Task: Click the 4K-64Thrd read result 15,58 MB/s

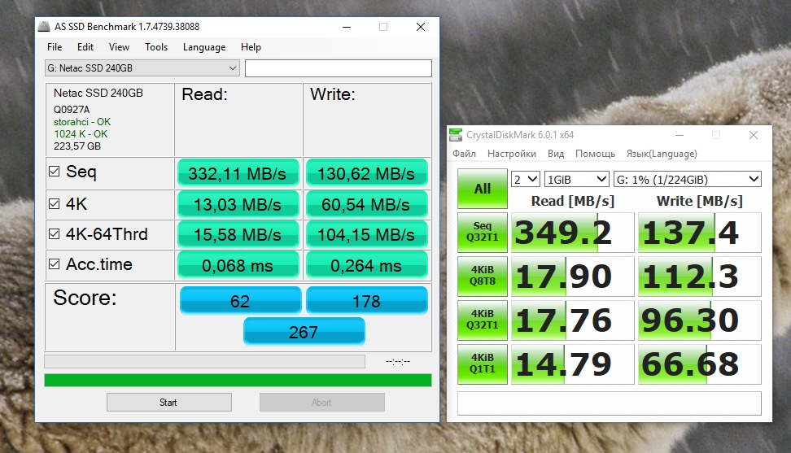Action: point(238,235)
